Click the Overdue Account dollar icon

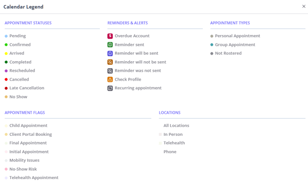(110, 36)
